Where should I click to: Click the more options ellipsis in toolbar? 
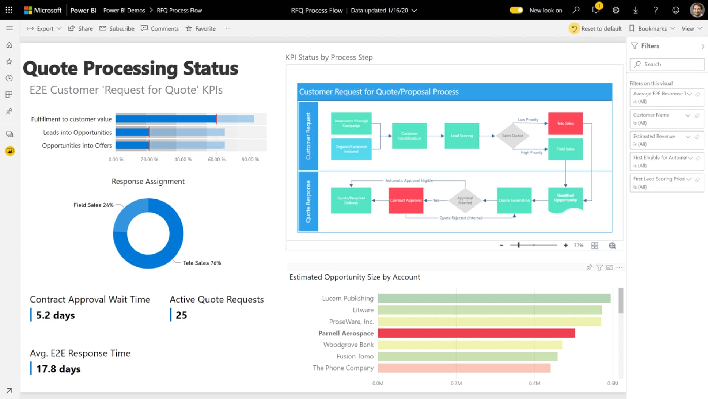[226, 28]
